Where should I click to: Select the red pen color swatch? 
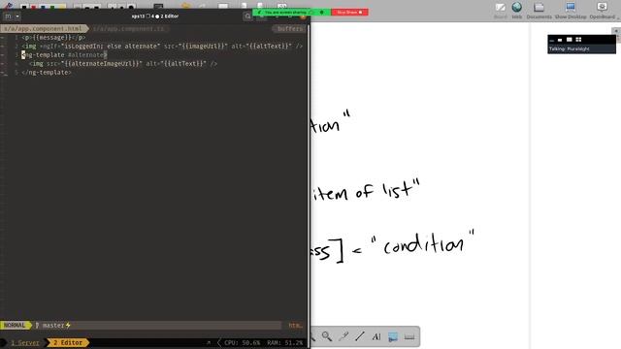click(x=33, y=7)
